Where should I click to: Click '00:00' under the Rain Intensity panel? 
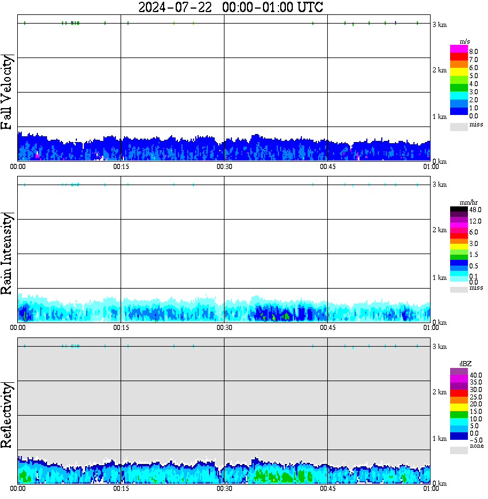tap(18, 328)
